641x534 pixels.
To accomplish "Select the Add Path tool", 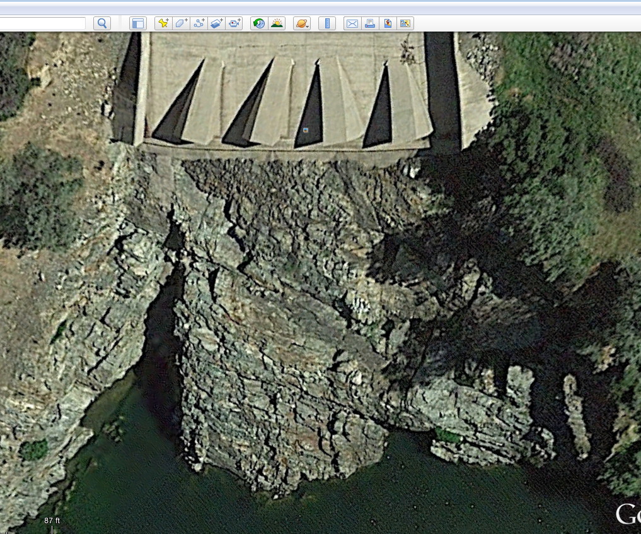I will tap(199, 23).
